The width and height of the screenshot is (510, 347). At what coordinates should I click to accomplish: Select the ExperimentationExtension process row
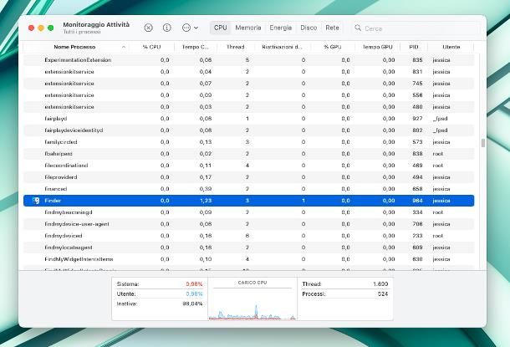[x=249, y=60]
